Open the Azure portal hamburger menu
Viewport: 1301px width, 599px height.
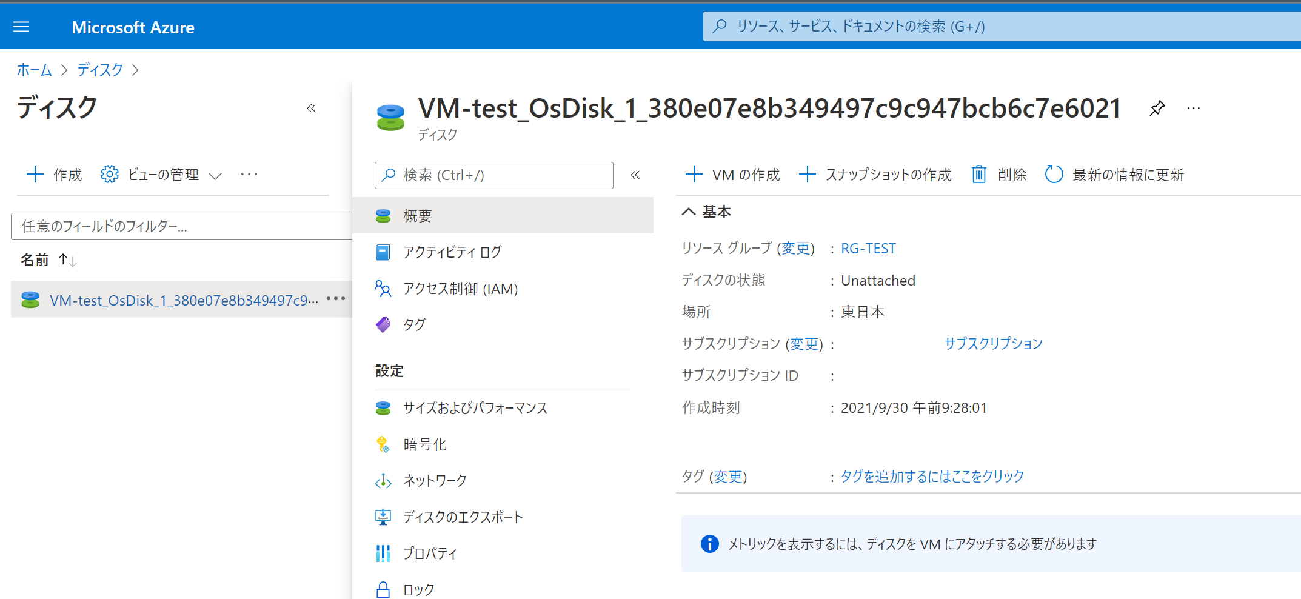point(21,27)
